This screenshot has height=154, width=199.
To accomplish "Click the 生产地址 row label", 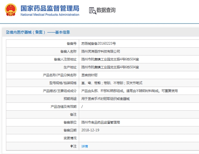I will click(x=70, y=67).
